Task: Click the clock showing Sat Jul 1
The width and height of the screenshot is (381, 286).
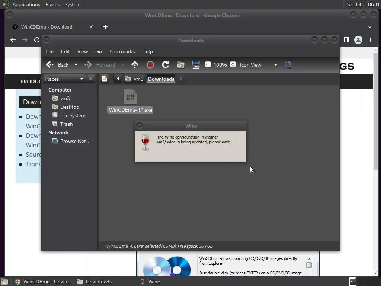Action: point(363,4)
